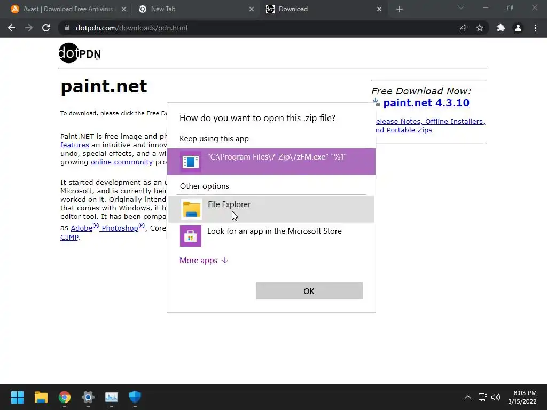
Task: Close the Download tab
Action: point(379,9)
